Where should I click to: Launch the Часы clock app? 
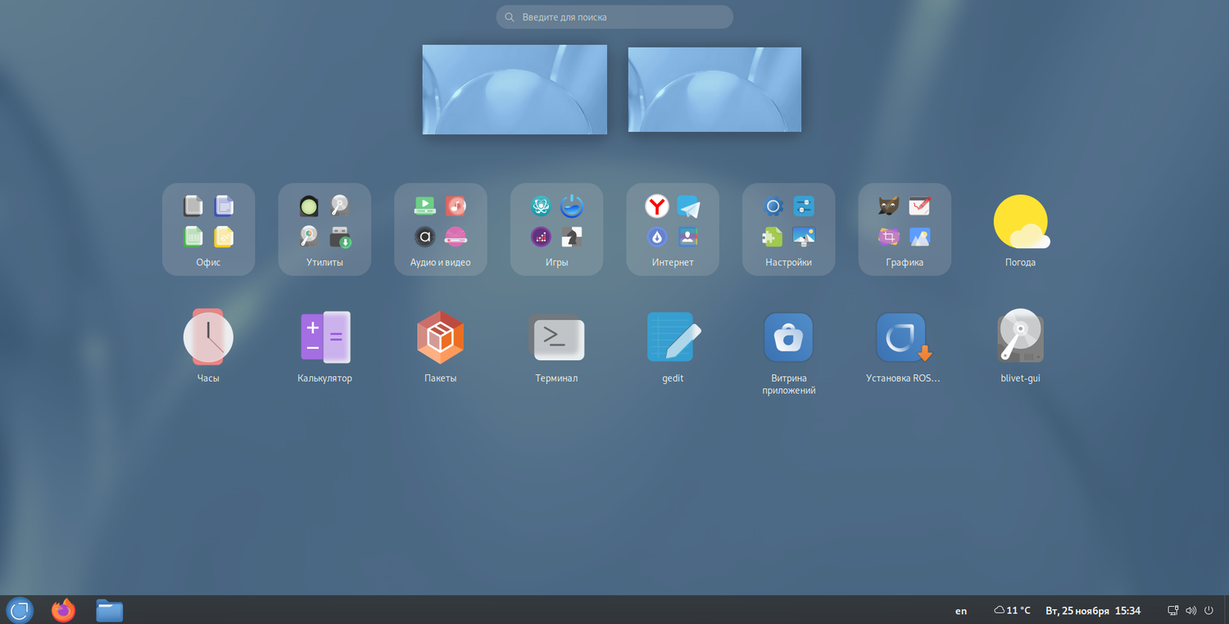click(x=208, y=346)
